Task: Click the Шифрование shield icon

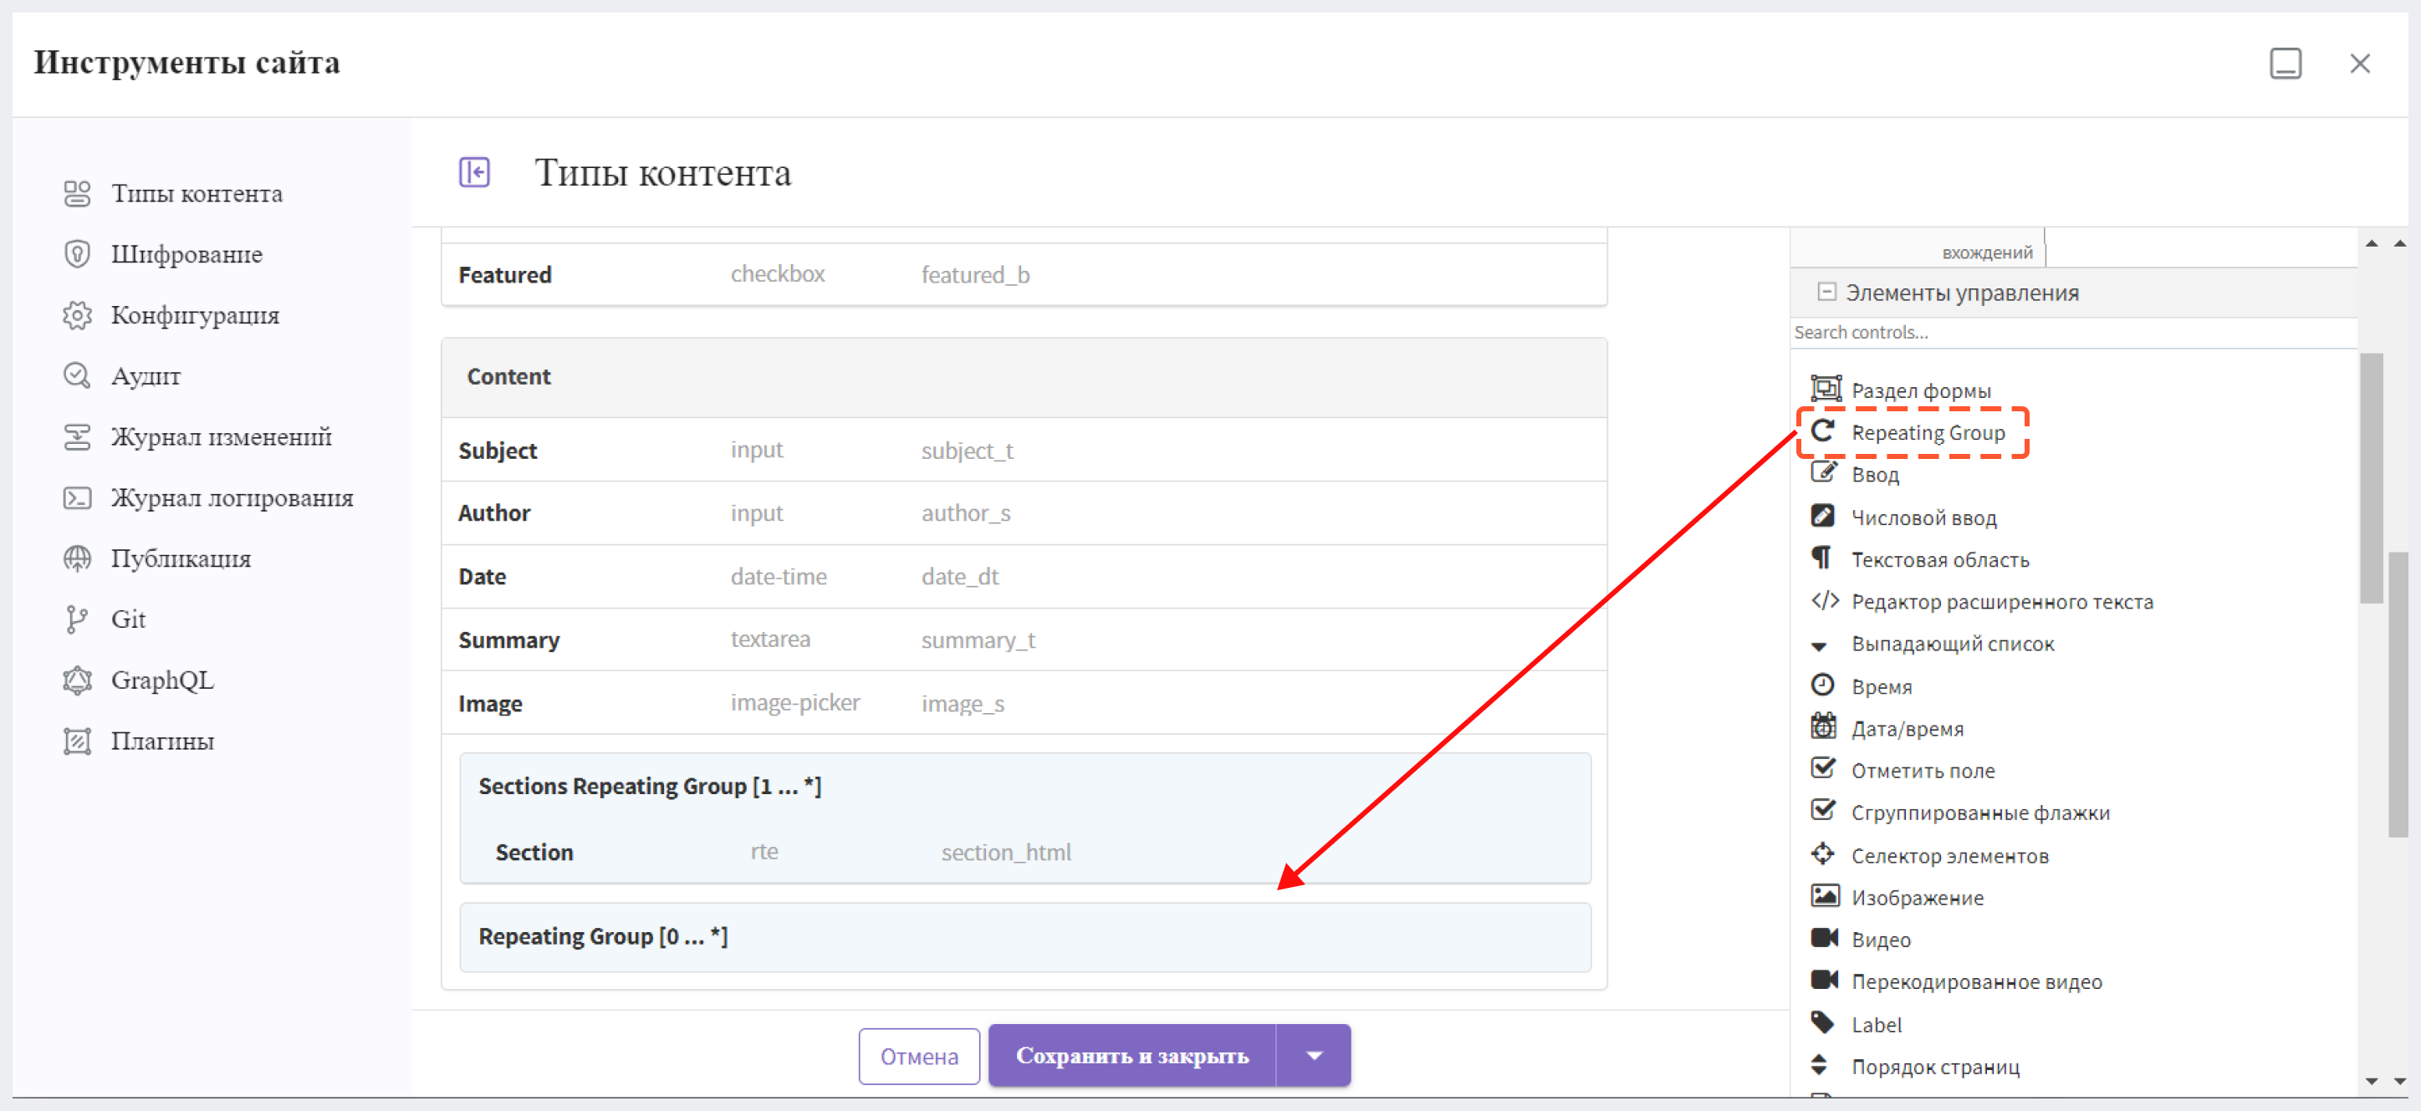Action: tap(77, 253)
